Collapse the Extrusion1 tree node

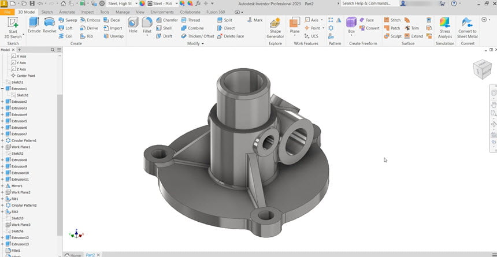coord(2,89)
